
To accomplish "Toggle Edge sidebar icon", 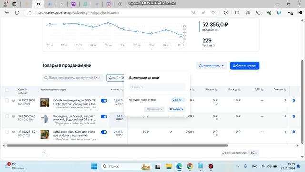I will (300, 13).
